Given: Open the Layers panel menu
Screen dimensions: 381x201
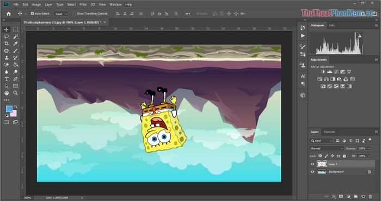Looking at the screenshot, I should (x=376, y=132).
